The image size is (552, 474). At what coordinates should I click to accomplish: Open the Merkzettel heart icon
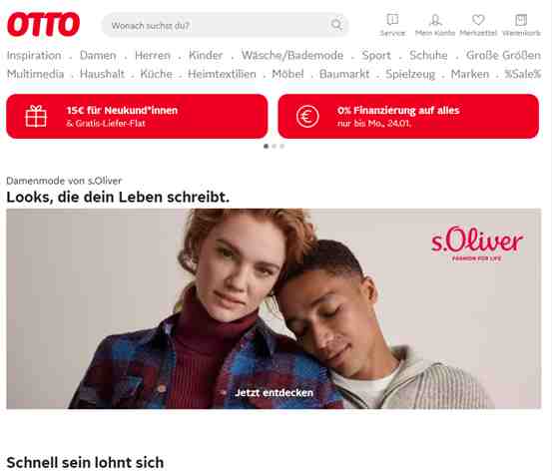[478, 20]
